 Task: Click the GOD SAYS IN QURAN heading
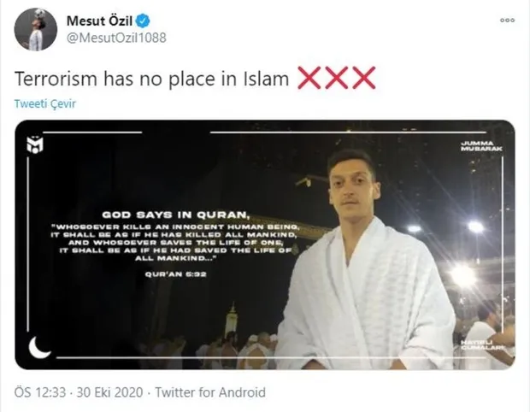pos(176,215)
